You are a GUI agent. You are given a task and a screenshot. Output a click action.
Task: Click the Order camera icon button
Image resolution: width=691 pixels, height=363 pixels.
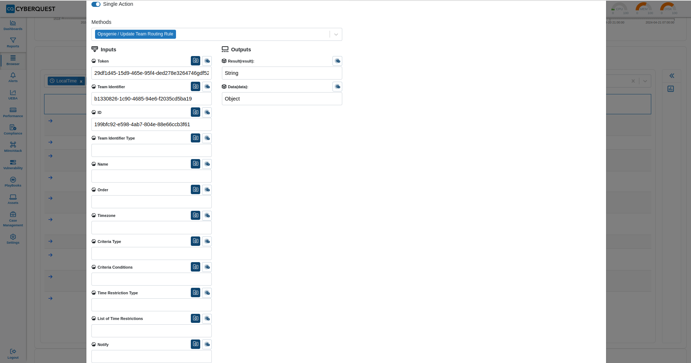(x=196, y=189)
